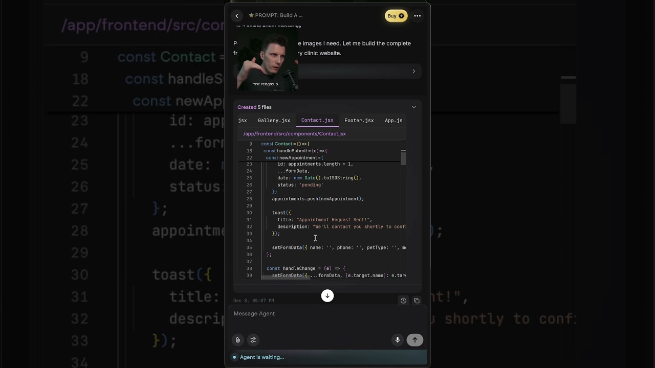Activate the microphone voice input
The height and width of the screenshot is (368, 655).
(x=397, y=340)
